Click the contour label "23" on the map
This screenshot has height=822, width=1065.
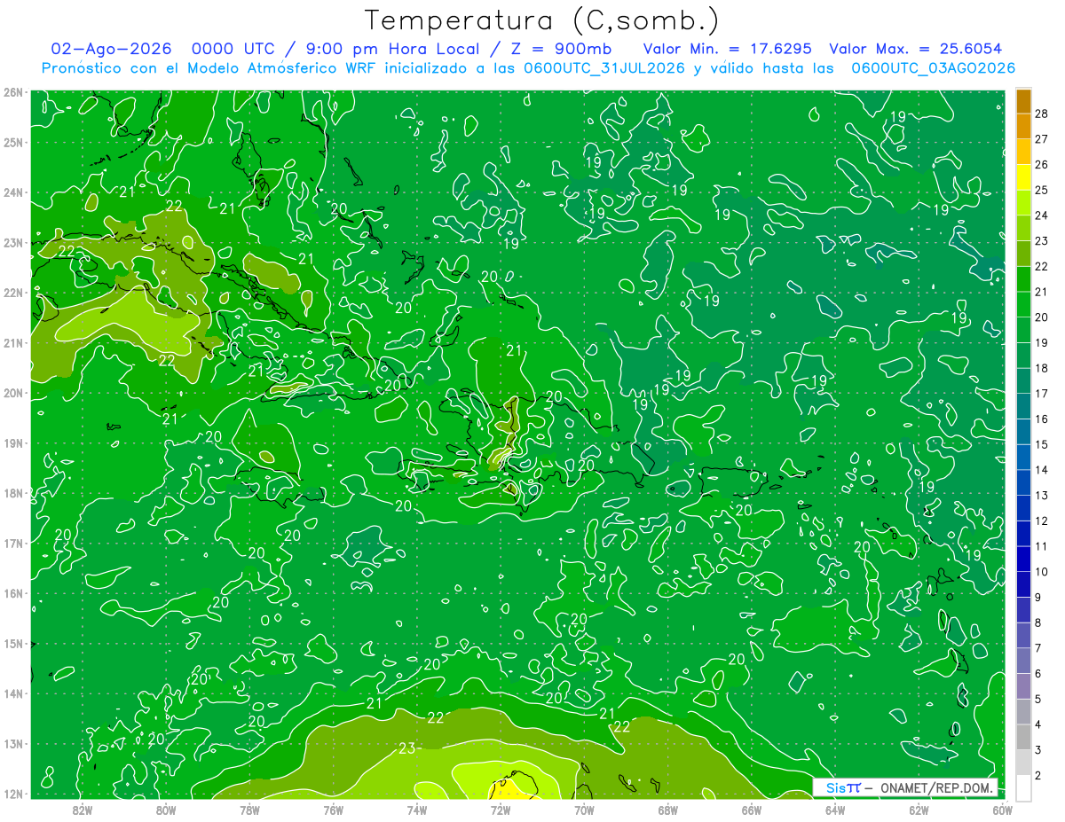406,748
